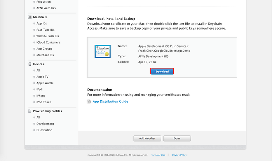Image resolution: width=272 pixels, height=161 pixels.
Task: Select iPad devices
Action: click(x=39, y=89)
